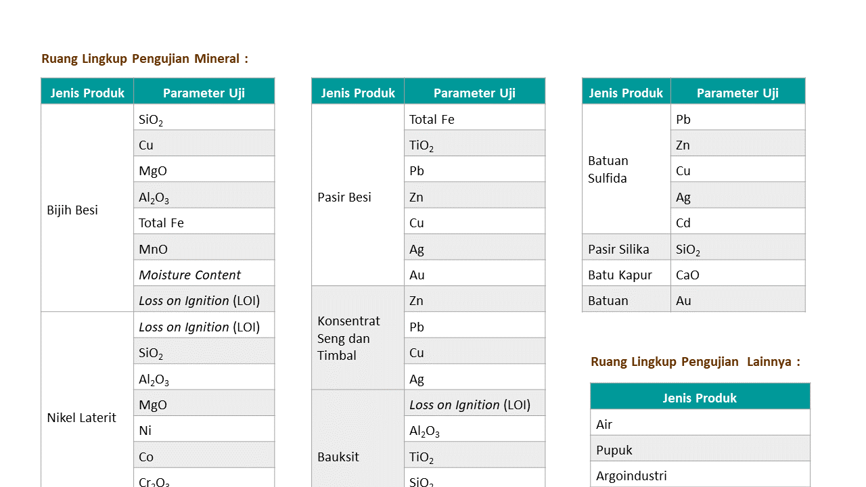Select the Air product row
Screen dimensions: 866x487
(x=700, y=424)
